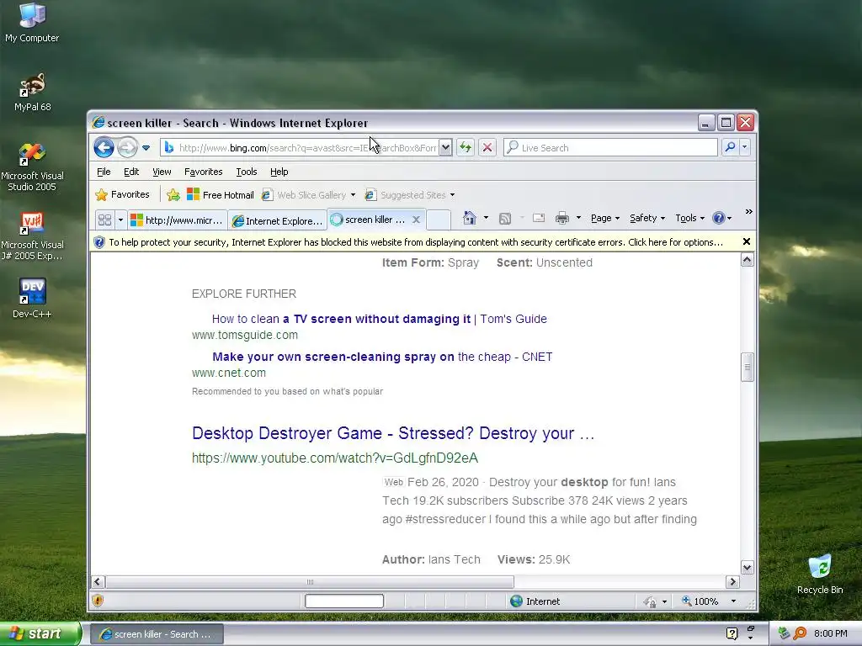
Task: Open the Web Slice Gallery item
Action: coord(308,194)
